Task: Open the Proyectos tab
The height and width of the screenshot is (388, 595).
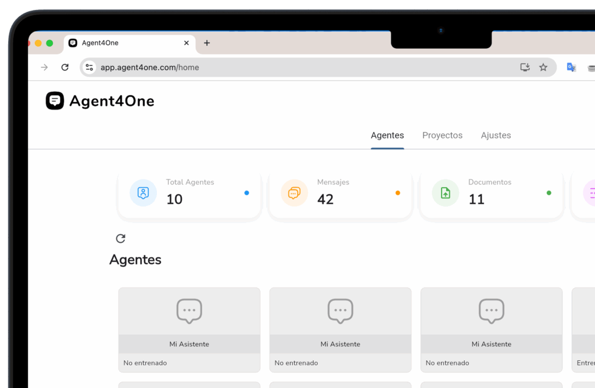Action: [442, 135]
